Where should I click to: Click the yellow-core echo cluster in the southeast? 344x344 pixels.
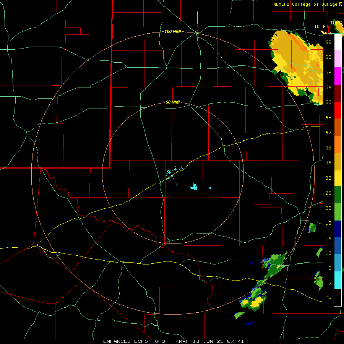click(253, 299)
